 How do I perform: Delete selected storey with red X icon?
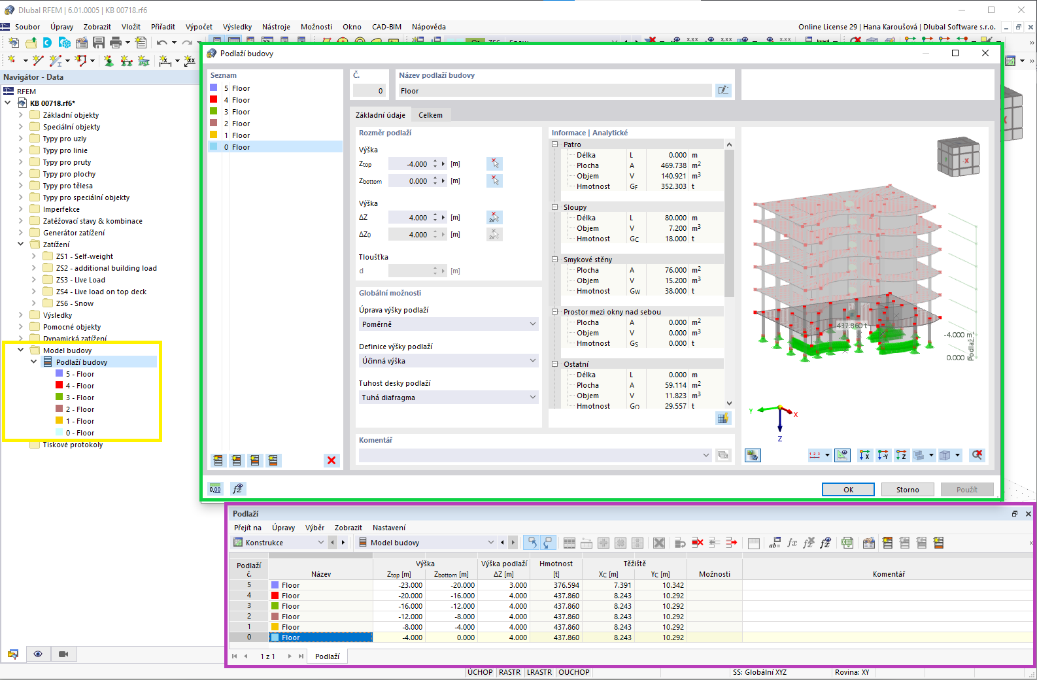331,460
